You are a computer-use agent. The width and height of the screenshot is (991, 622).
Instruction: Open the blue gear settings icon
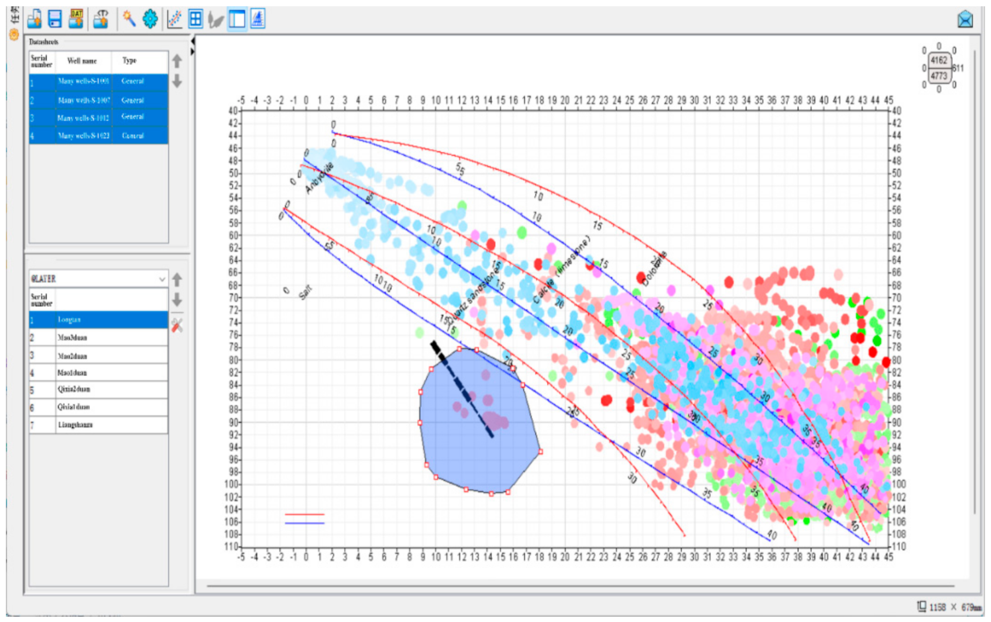tap(150, 19)
